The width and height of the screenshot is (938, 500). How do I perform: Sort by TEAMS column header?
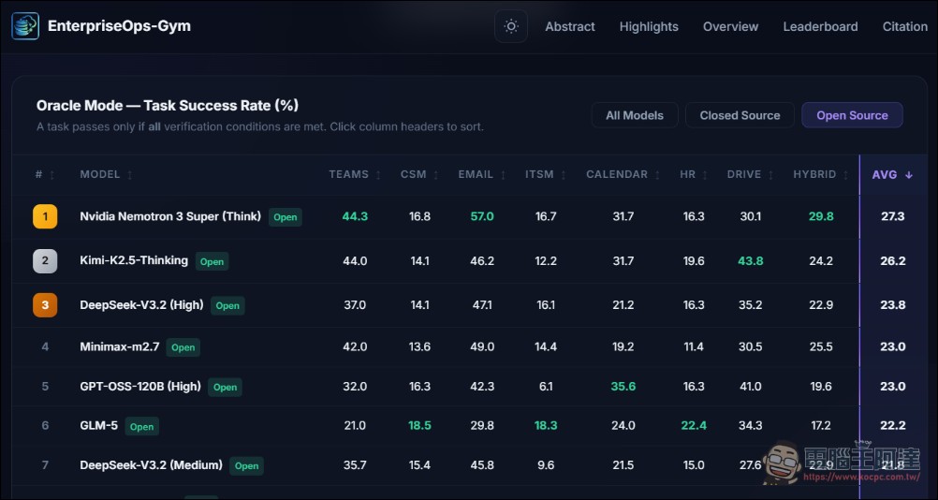click(356, 175)
